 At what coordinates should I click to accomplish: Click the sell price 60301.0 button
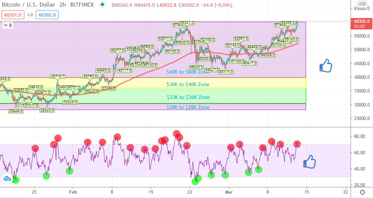13,15
